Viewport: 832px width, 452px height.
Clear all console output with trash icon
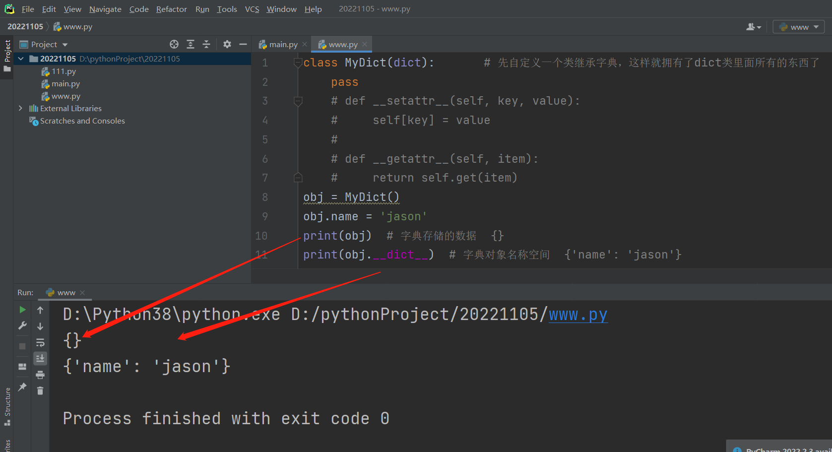point(40,391)
